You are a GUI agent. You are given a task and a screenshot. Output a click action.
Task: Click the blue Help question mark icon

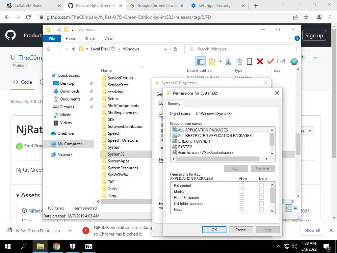pyautogui.click(x=297, y=38)
